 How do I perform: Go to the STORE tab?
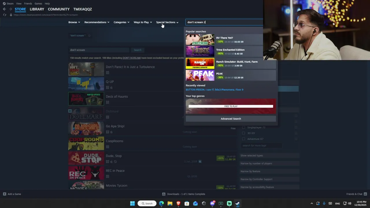tap(20, 9)
